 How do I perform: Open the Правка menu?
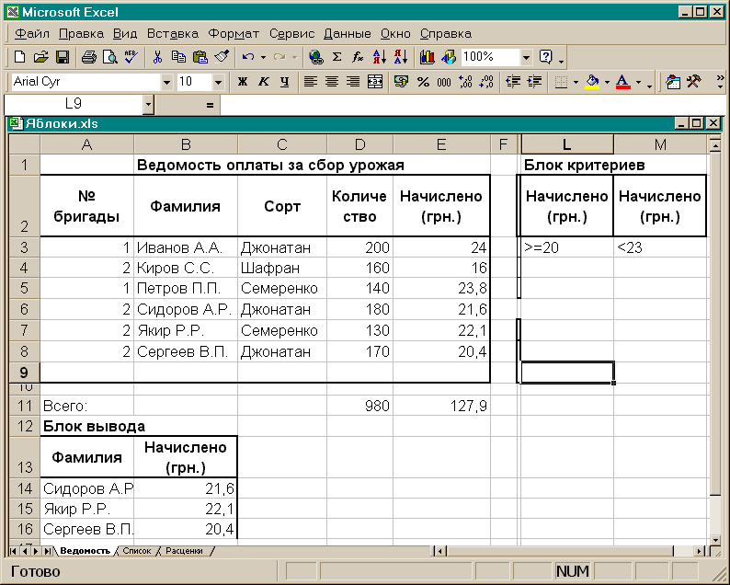[81, 33]
